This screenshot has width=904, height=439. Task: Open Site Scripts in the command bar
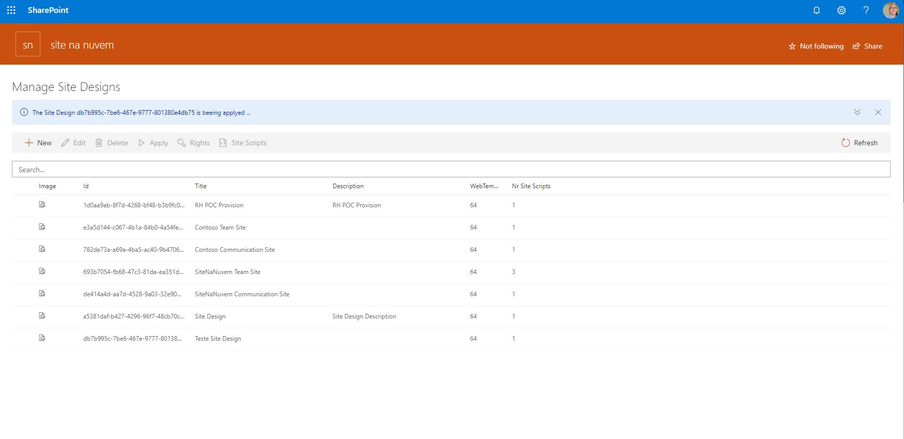(x=243, y=143)
